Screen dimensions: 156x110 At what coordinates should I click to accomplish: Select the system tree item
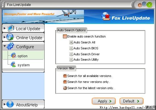pyautogui.click(x=23, y=64)
